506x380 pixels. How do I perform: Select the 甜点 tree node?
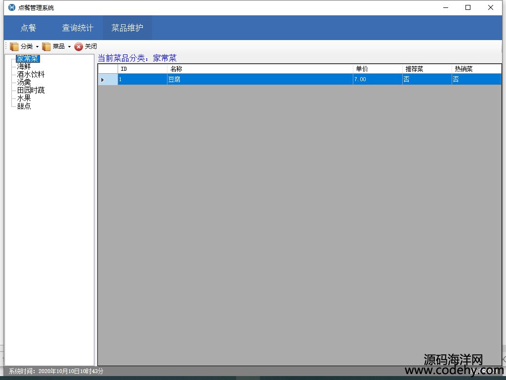tap(24, 106)
